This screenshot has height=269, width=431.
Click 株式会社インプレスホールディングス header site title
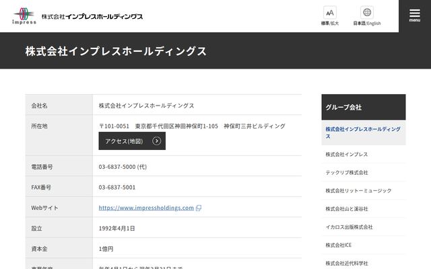(x=92, y=16)
